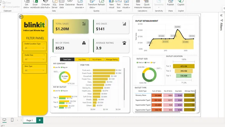
Task: Insert a New visual
Action: click(x=111, y=4)
